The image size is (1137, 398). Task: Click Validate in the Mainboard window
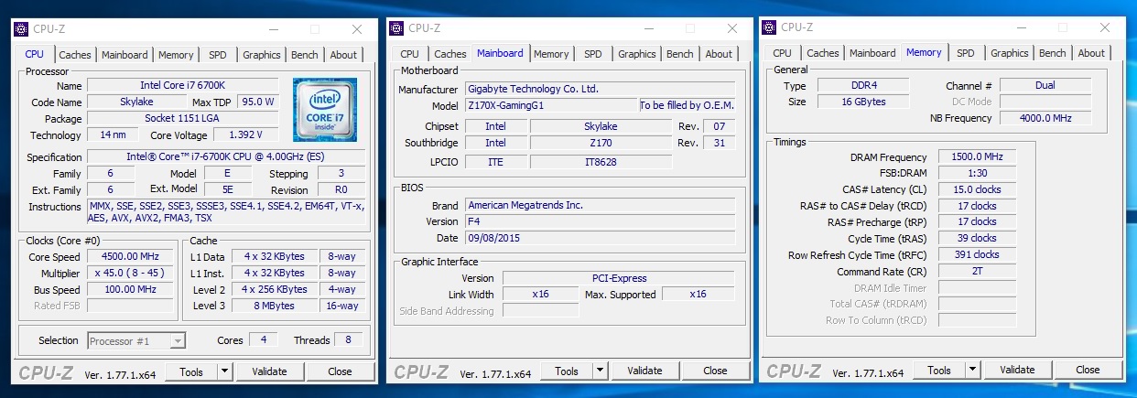pyautogui.click(x=644, y=371)
